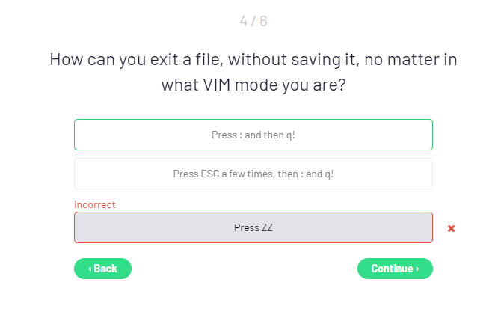
Task: Pick the green-outlined correct answer option
Action: point(253,135)
